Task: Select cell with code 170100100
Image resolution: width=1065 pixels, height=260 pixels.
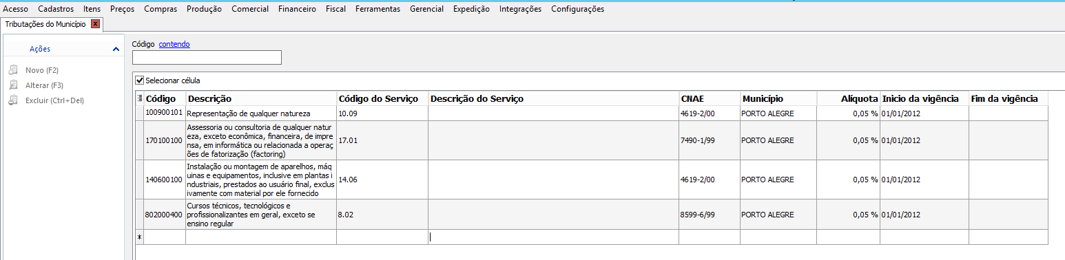Action: point(165,140)
